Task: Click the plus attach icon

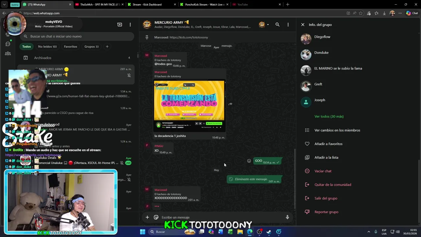Action: 147,217
